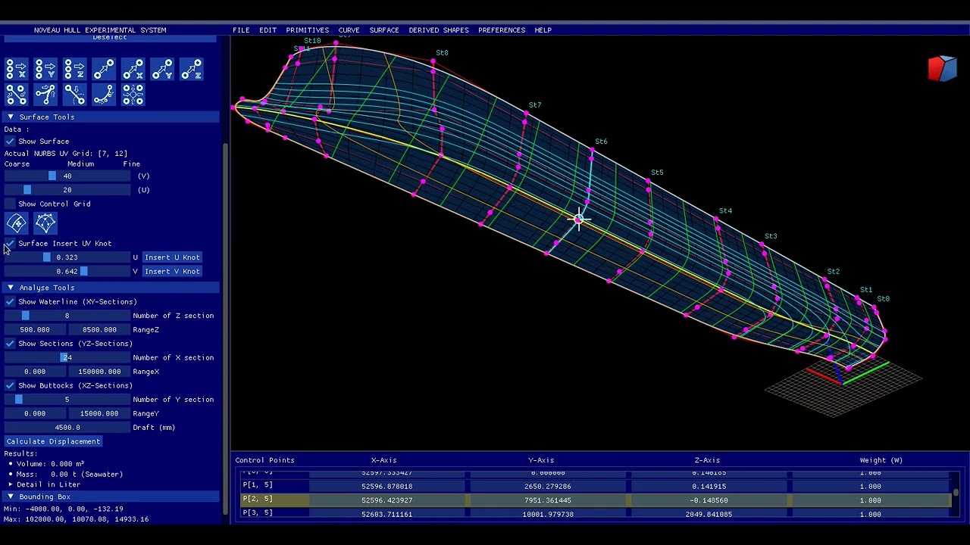The height and width of the screenshot is (545, 970).
Task: Click the Calculate Displacement button
Action: pos(53,441)
